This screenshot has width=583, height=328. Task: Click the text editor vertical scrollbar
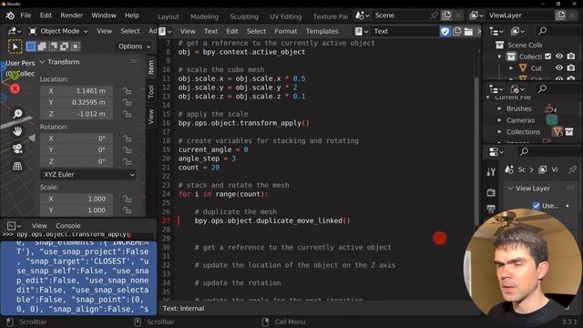[x=477, y=150]
